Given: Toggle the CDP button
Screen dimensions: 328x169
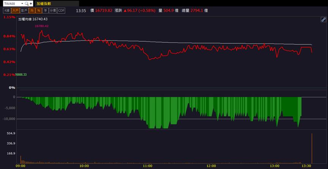Looking at the screenshot, I should coord(61,11).
